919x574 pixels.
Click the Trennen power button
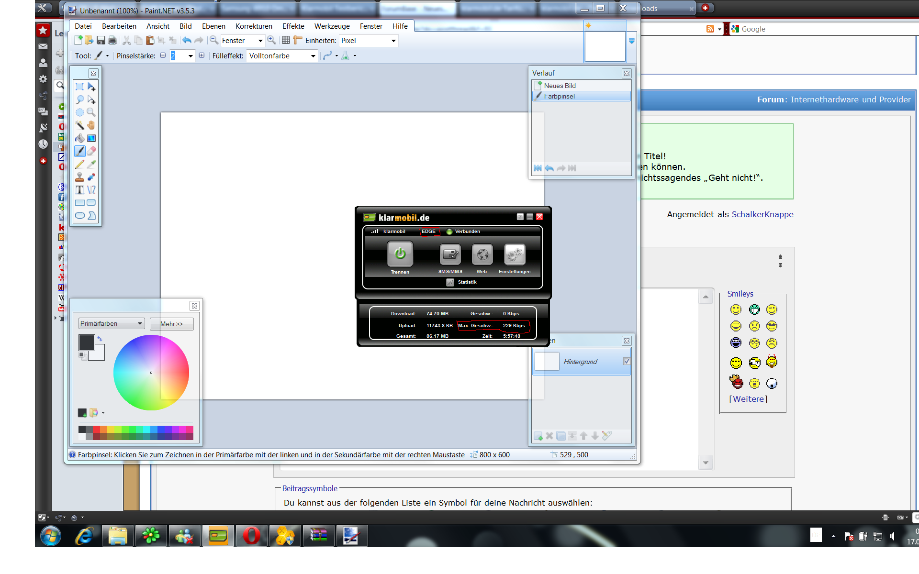coord(400,254)
